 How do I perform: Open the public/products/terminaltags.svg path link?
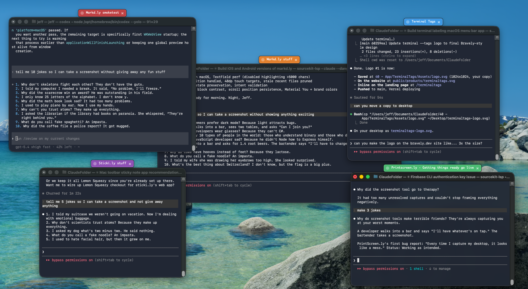[x=424, y=81]
